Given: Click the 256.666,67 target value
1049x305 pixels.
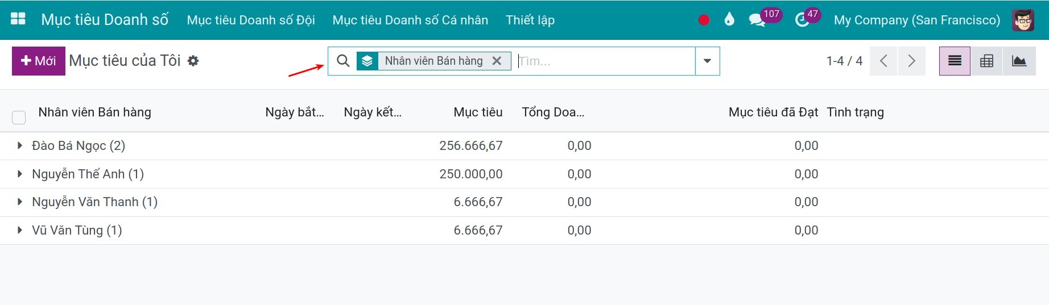Looking at the screenshot, I should coord(471,145).
